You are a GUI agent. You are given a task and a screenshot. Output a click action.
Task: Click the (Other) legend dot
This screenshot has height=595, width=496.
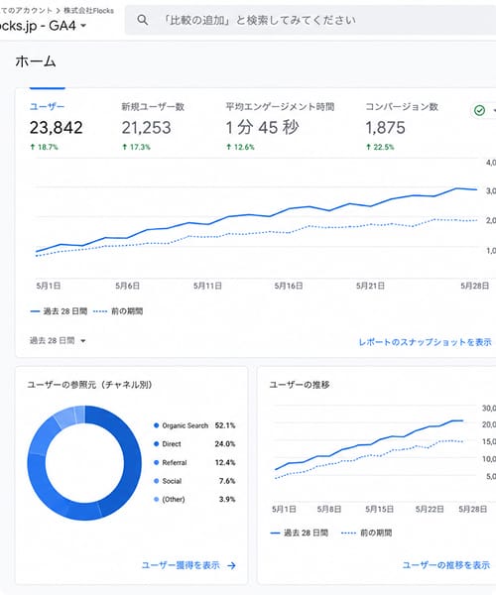coord(156,499)
